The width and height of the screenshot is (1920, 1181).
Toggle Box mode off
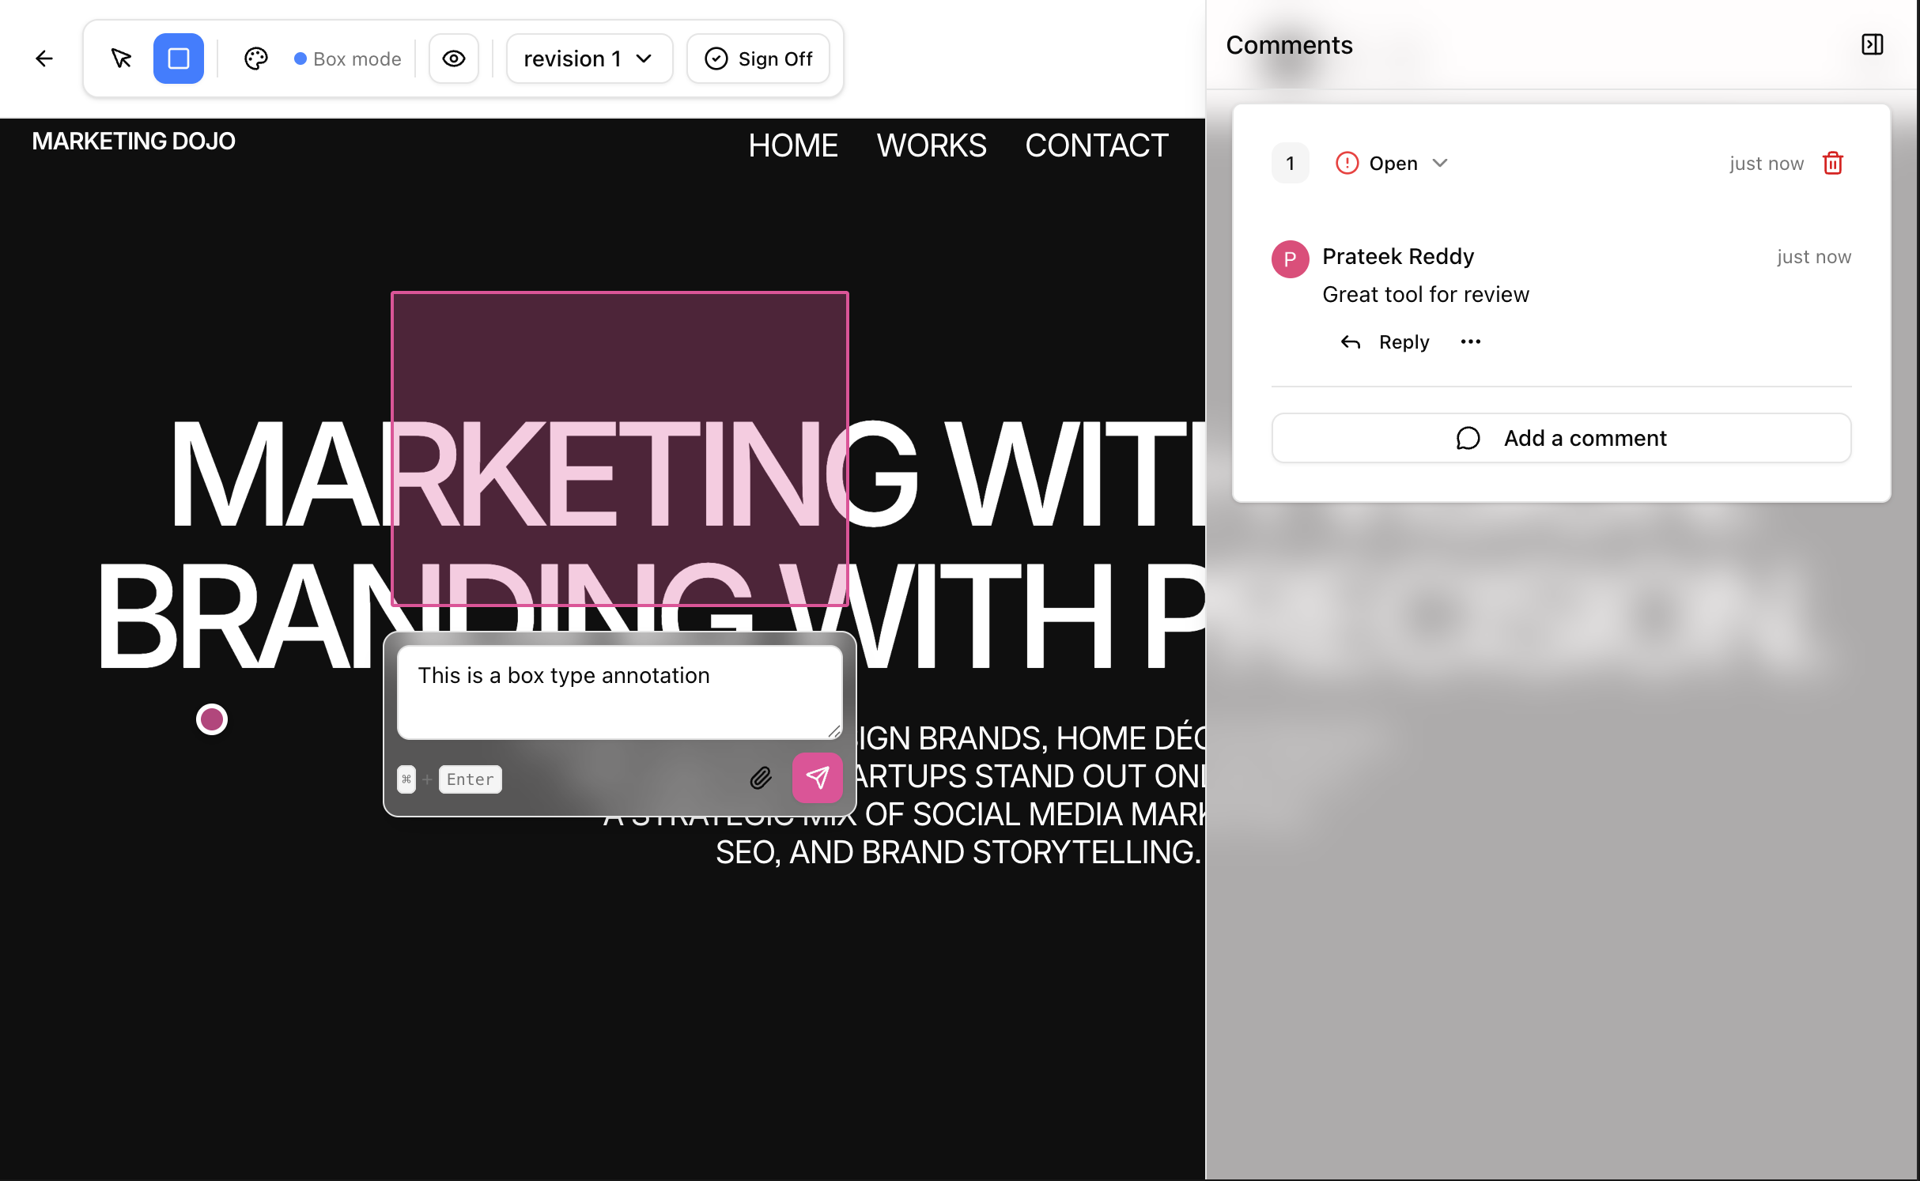[x=346, y=58]
